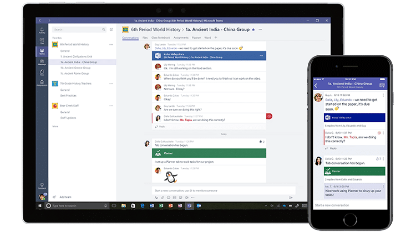Open the Windows Start button

click(40, 206)
